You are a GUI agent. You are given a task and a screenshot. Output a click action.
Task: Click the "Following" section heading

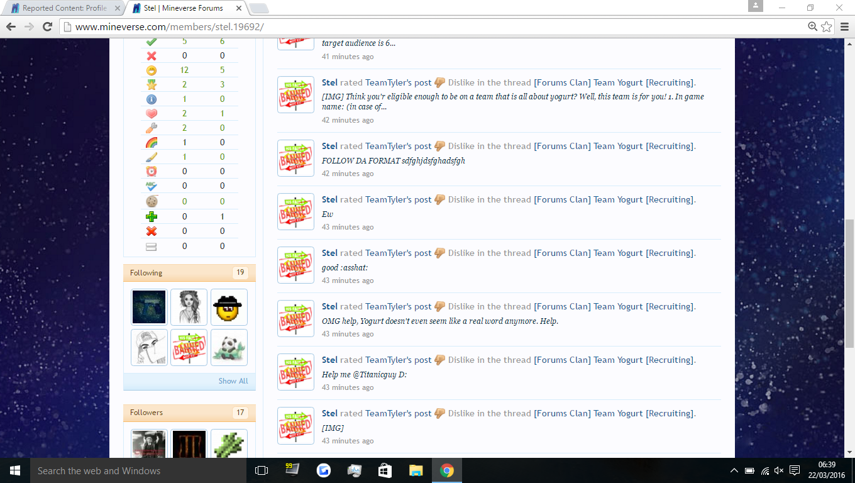pyautogui.click(x=146, y=273)
